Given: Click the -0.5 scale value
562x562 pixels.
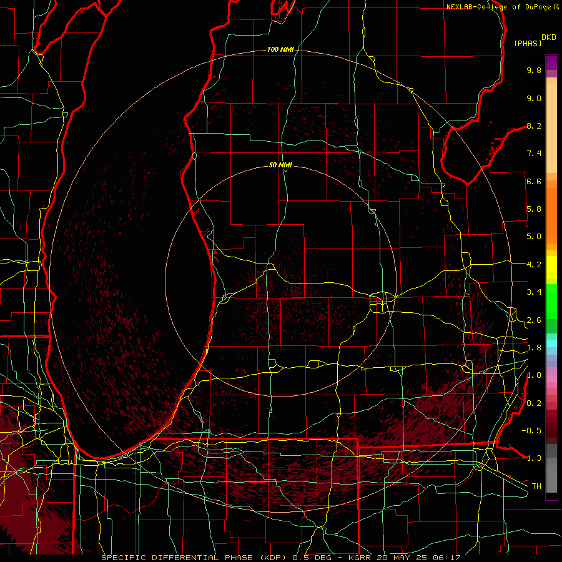Looking at the screenshot, I should (531, 431).
